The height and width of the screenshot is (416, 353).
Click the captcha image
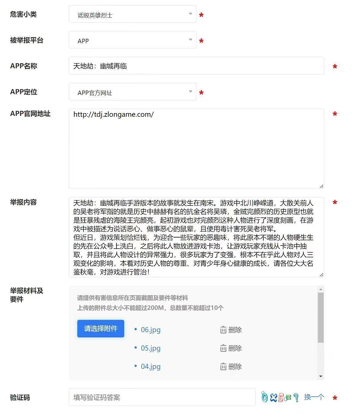pyautogui.click(x=280, y=397)
